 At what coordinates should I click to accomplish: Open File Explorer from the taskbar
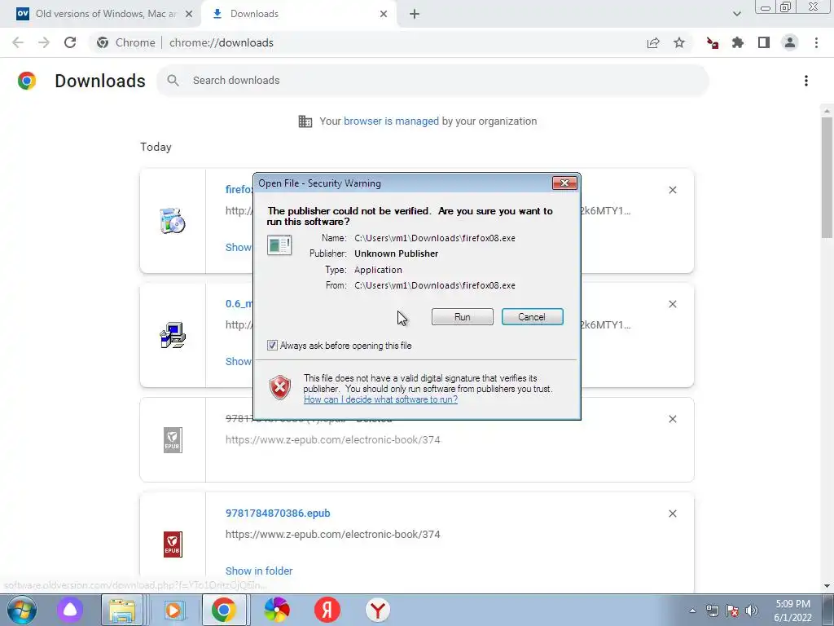[122, 610]
